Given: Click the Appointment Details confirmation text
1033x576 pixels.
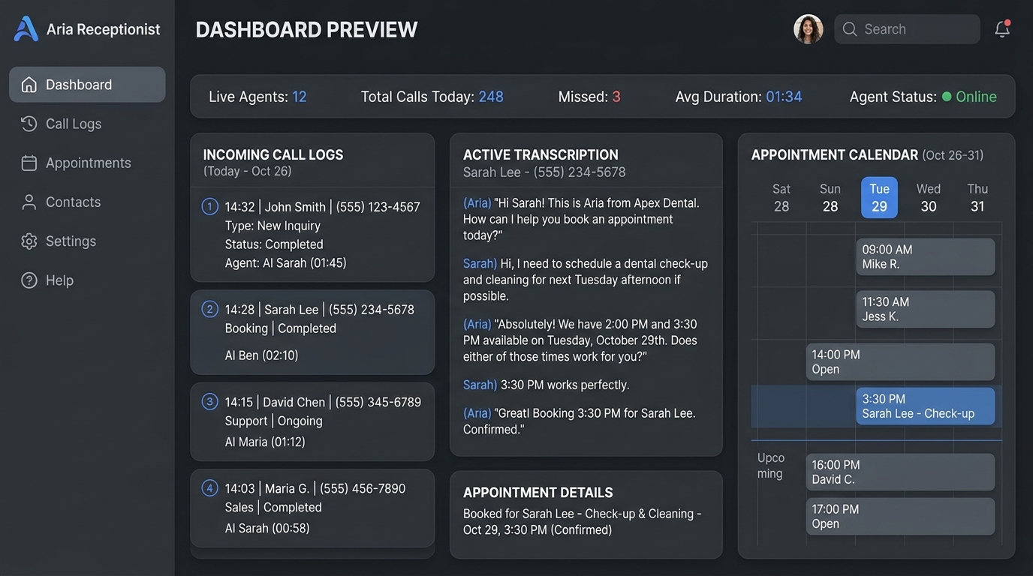Looking at the screenshot, I should pyautogui.click(x=583, y=522).
